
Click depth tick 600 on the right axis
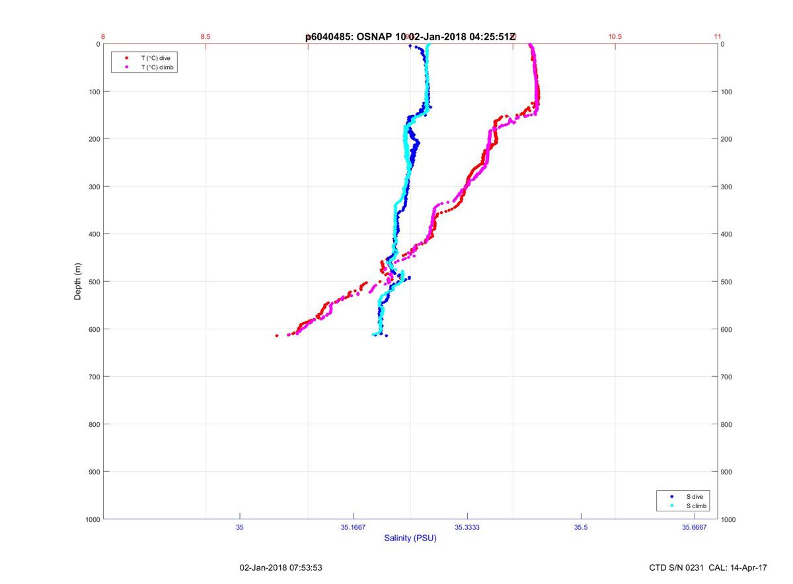pyautogui.click(x=727, y=329)
